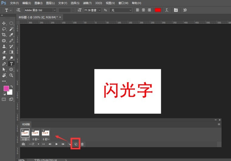The height and width of the screenshot is (161, 231).
Task: Open the 窗口(W) menu
Action: point(123,3)
